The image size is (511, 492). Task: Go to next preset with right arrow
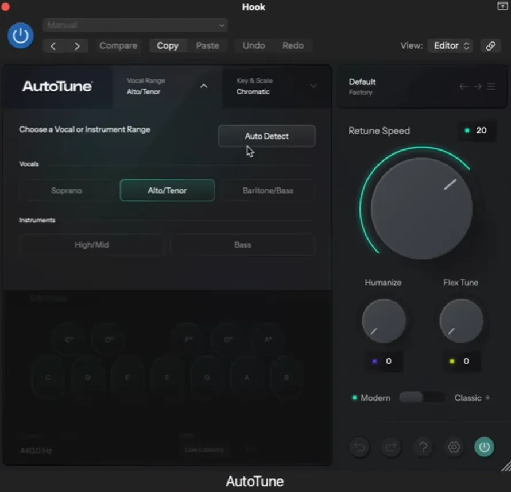[x=77, y=46]
